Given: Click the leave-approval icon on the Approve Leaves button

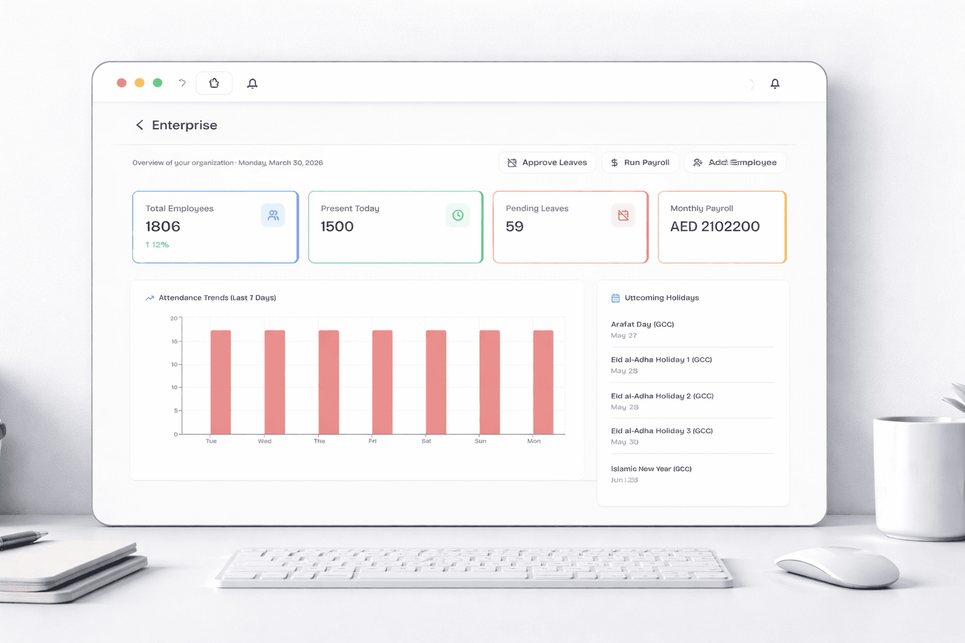Looking at the screenshot, I should (x=511, y=162).
